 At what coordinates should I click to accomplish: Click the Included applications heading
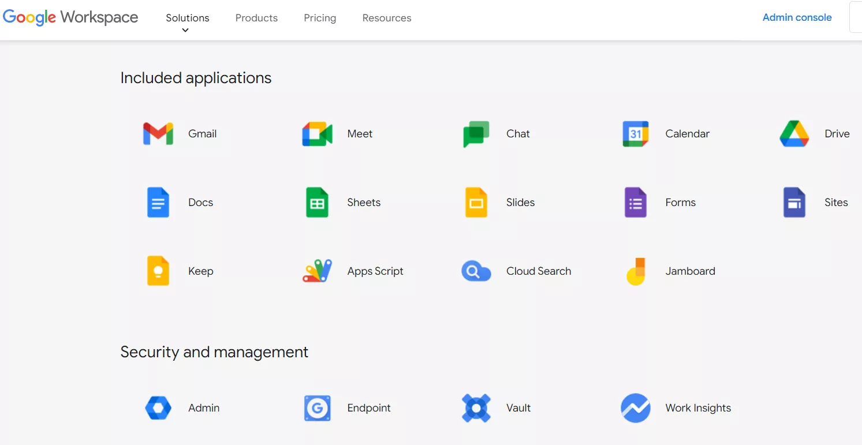[x=196, y=78]
